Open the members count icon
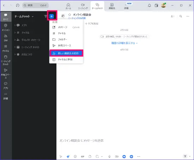The width and height of the screenshot is (194, 160). (x=172, y=16)
